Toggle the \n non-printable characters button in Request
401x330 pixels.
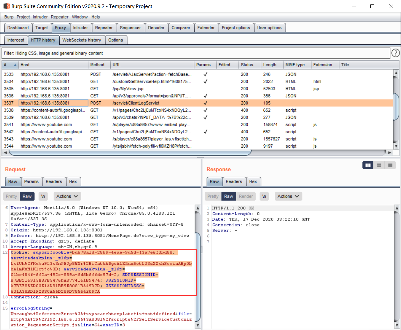point(43,196)
